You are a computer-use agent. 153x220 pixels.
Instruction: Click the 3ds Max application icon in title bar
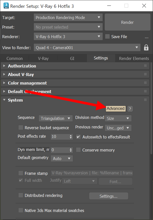[6, 6]
